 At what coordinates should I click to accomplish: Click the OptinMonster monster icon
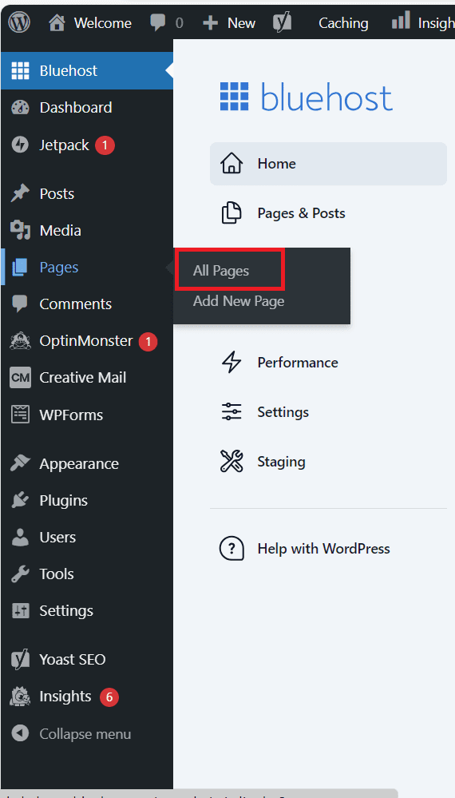(20, 341)
